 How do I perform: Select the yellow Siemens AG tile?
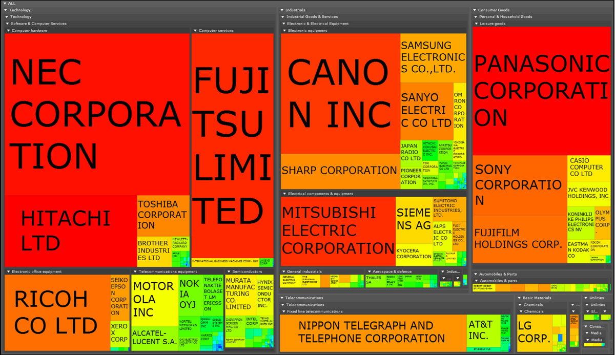pos(413,219)
